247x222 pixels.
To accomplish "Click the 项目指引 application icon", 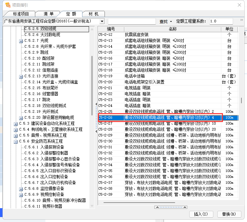I will (x=8, y=5).
